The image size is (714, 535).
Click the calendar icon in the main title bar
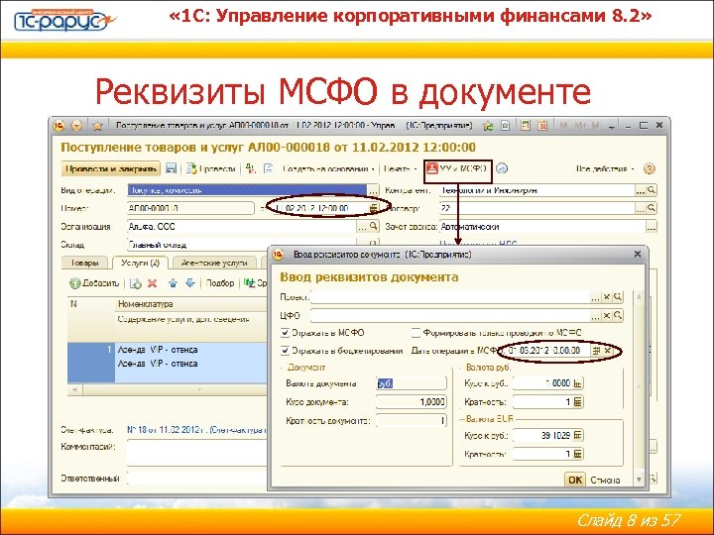coord(542,126)
